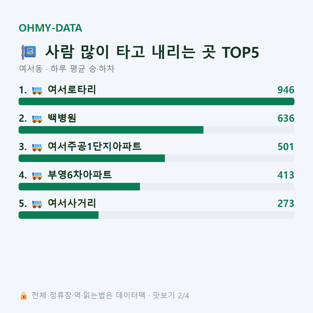
Task: Click the full green bar under 여서로타리
Action: (x=156, y=101)
